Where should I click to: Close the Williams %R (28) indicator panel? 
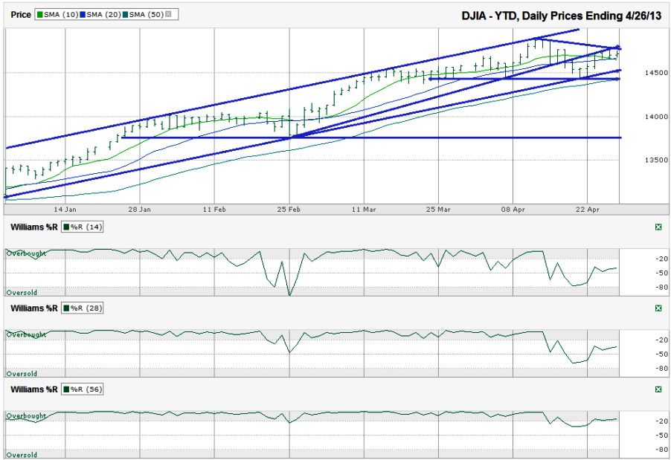(x=658, y=308)
